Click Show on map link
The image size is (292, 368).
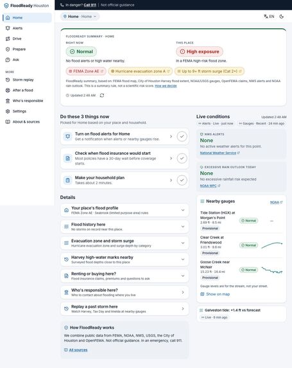(x=215, y=294)
